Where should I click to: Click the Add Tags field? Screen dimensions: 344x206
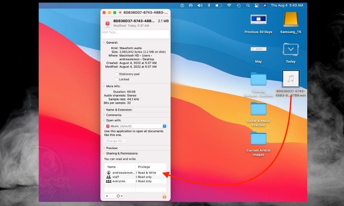click(135, 34)
